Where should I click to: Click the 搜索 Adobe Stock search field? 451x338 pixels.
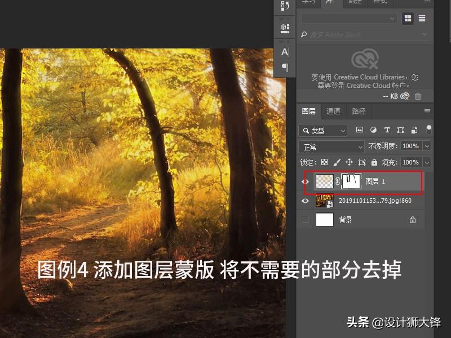365,35
